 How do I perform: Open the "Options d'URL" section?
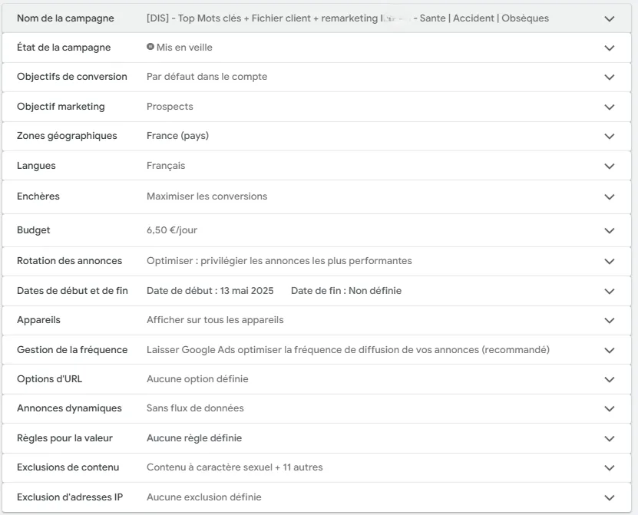point(610,379)
